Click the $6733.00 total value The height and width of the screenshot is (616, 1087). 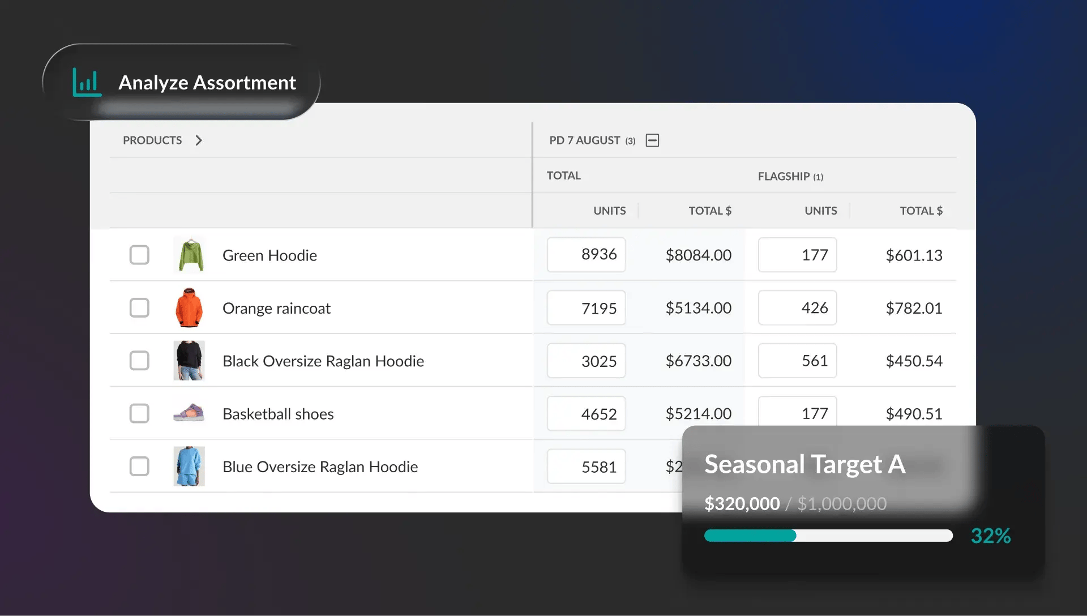699,361
